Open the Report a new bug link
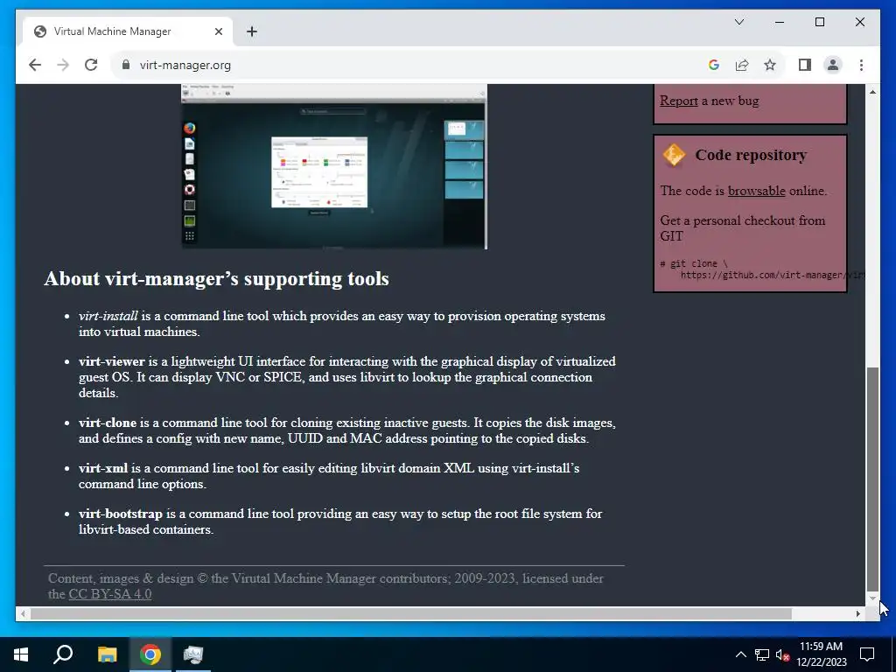 (x=678, y=101)
